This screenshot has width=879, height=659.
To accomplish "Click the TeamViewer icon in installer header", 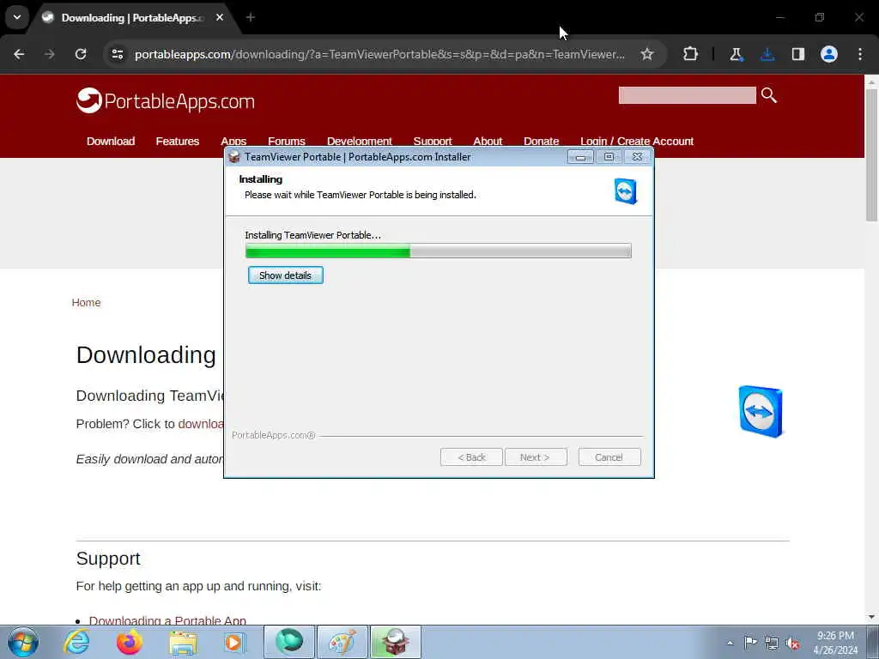I will [626, 191].
